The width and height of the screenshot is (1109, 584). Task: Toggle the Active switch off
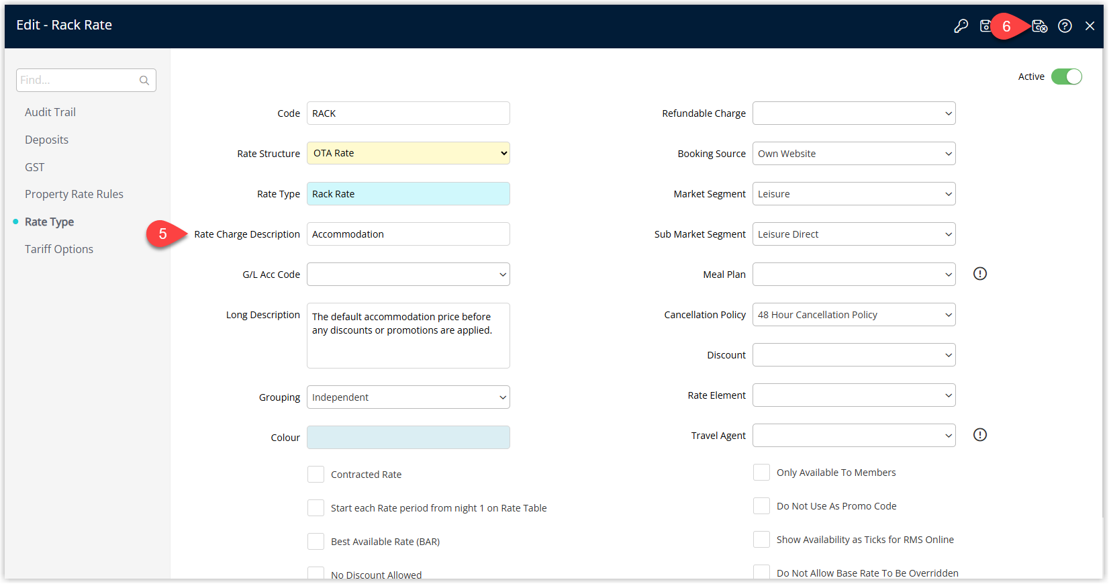pyautogui.click(x=1066, y=77)
